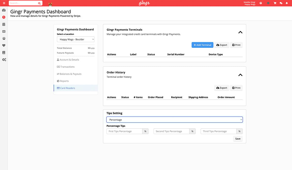Expand the Tips Setting Percentage dropdown
Image resolution: width=292 pixels, height=170 pixels.
point(174,120)
